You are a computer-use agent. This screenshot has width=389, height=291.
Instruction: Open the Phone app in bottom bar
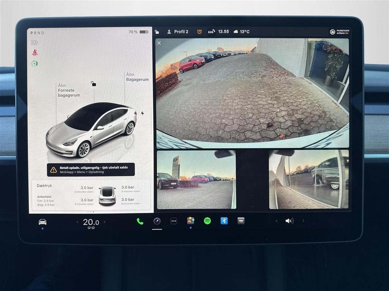tap(140, 221)
